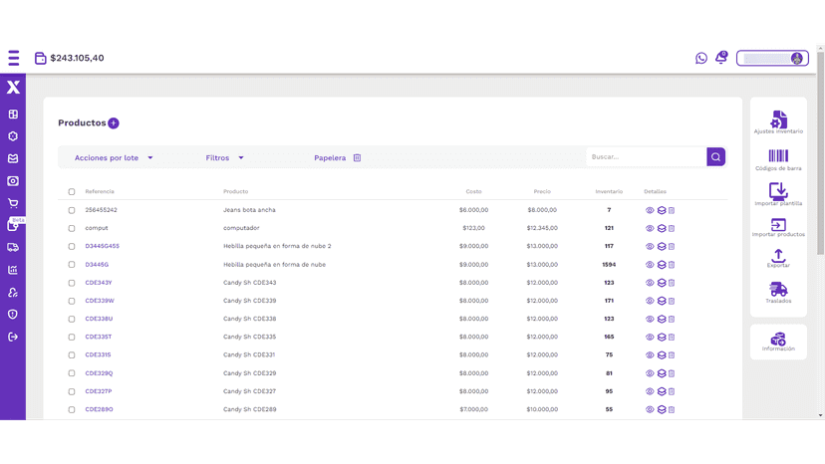Open the wallet balance icon
825x464 pixels.
tap(41, 58)
